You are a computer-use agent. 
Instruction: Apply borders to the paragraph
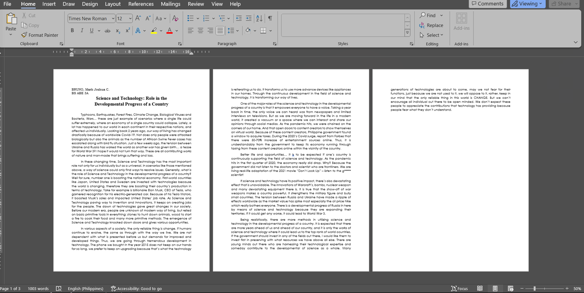click(263, 31)
